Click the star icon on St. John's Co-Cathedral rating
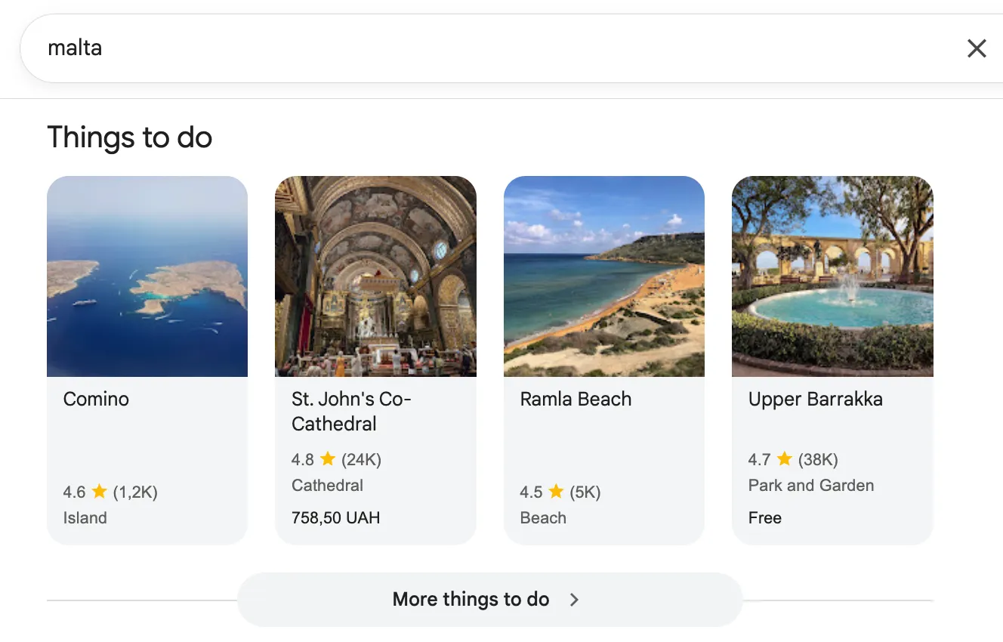Viewport: 1003px width, 642px height. (328, 458)
